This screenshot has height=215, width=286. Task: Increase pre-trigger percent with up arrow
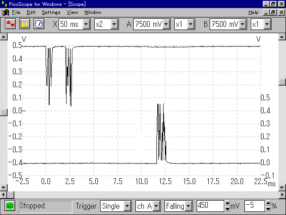point(268,203)
